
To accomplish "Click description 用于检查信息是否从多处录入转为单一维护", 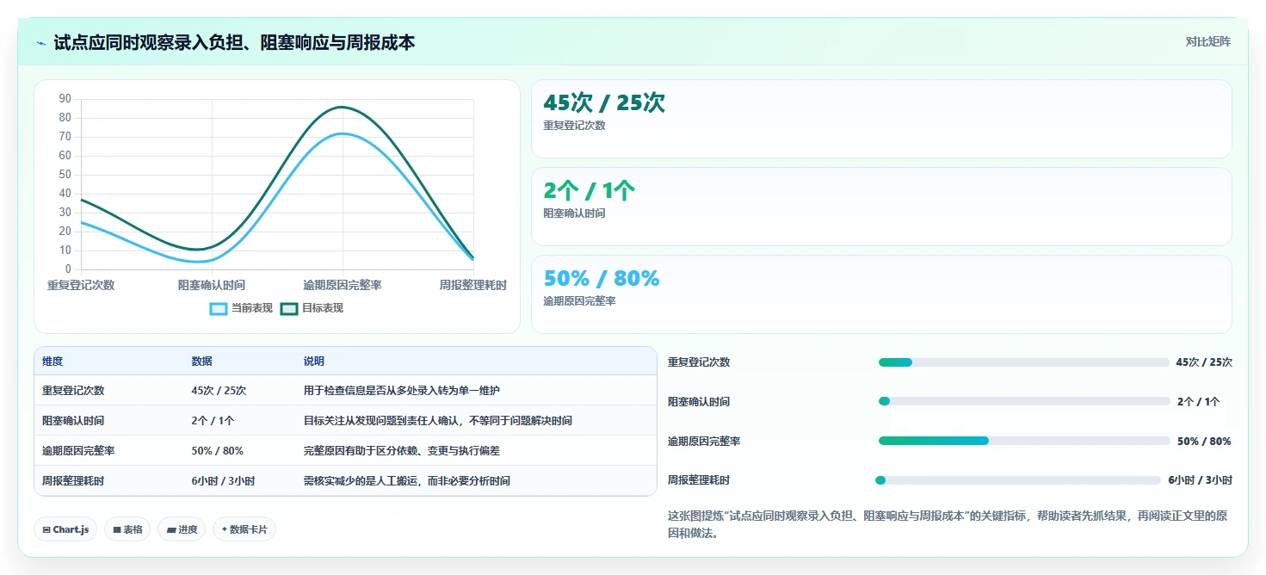I will coord(402,391).
